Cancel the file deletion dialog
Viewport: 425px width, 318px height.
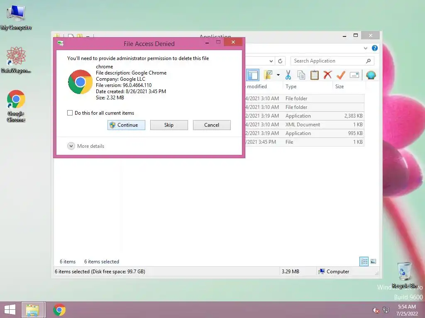tap(212, 125)
